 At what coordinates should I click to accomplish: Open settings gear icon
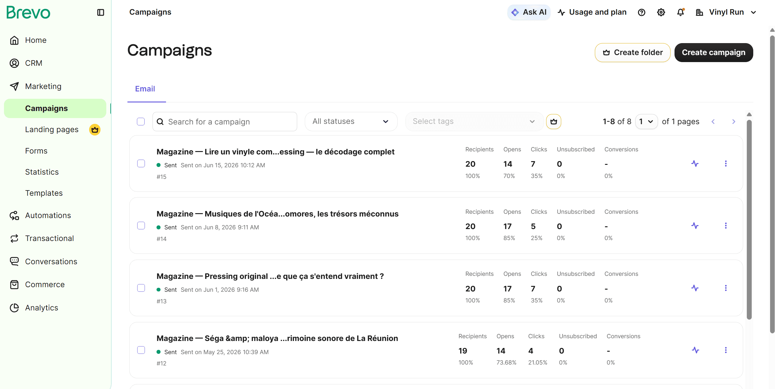(661, 12)
